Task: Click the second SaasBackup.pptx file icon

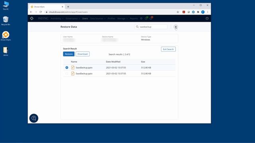Action: pyautogui.click(x=73, y=73)
